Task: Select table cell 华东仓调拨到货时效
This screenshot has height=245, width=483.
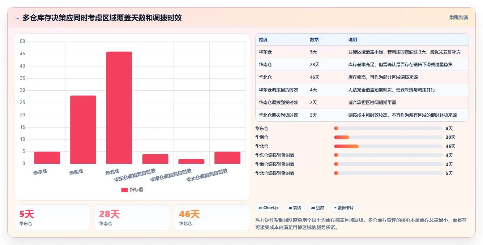Action: point(278,90)
